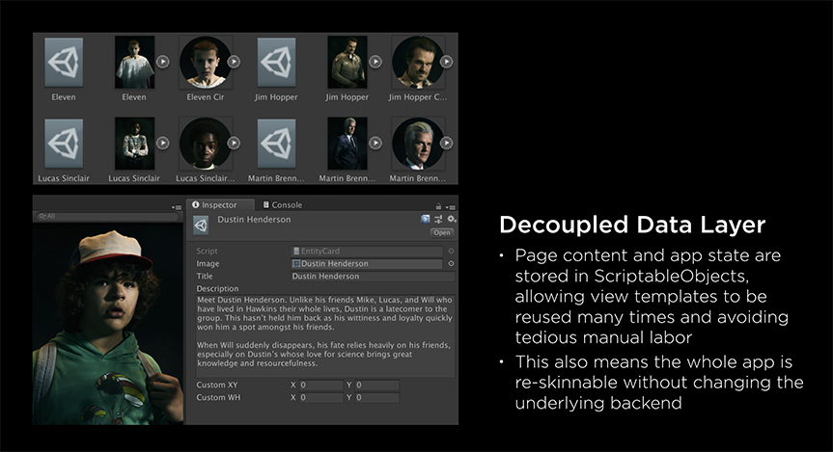Click the Dustin Henderson preview image
The image size is (833, 452).
(x=108, y=324)
